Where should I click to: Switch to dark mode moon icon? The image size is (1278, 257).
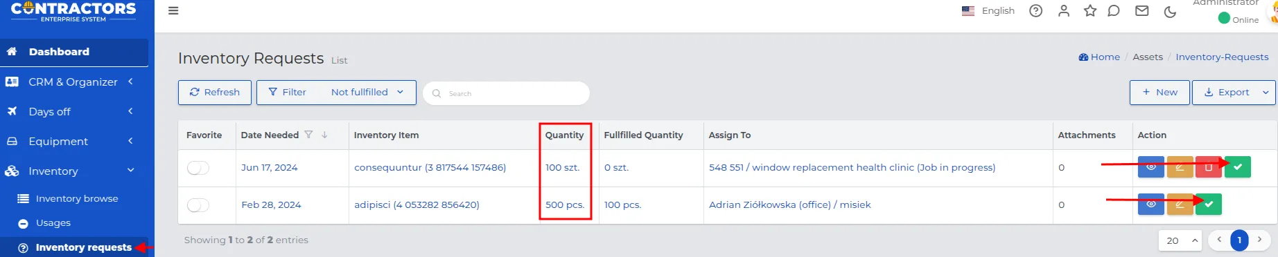pos(1170,11)
